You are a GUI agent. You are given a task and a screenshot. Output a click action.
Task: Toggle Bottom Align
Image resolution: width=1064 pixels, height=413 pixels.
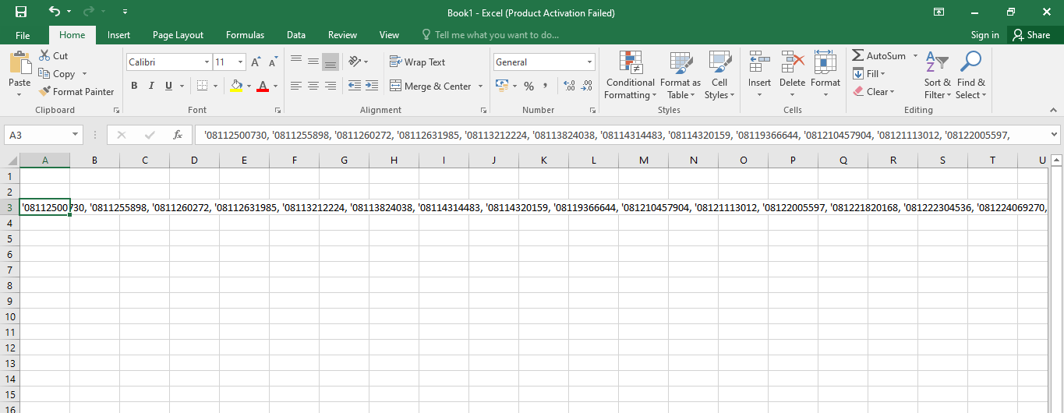[x=331, y=62]
